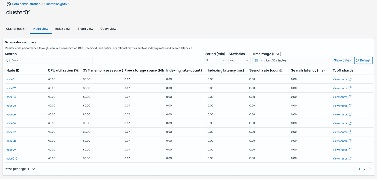Open the Period (min) dropdown
Viewport: 377px width, 179px height.
[x=215, y=60]
